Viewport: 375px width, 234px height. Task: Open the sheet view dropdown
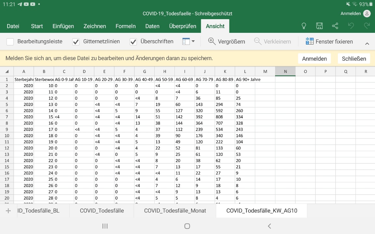tap(188, 41)
